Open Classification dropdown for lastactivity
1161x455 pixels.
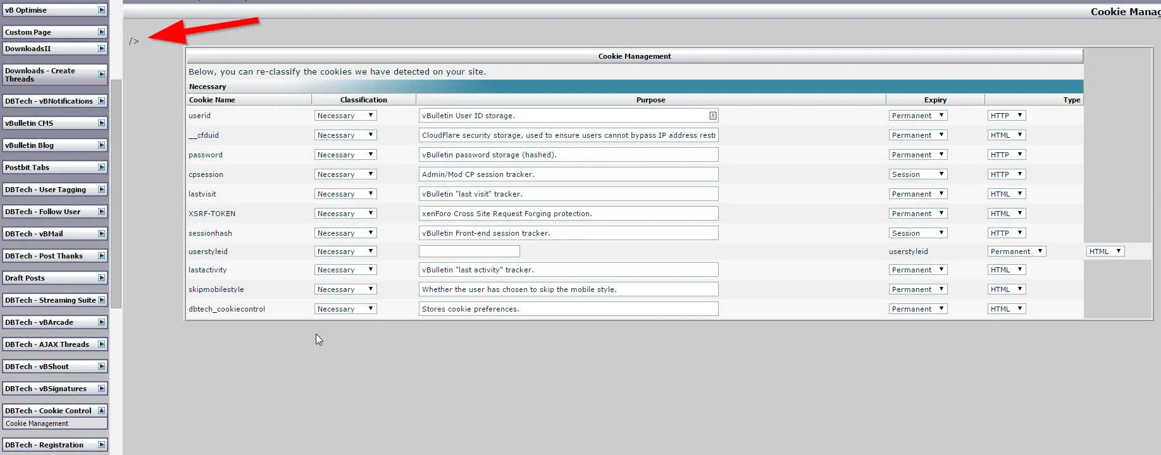(x=345, y=270)
